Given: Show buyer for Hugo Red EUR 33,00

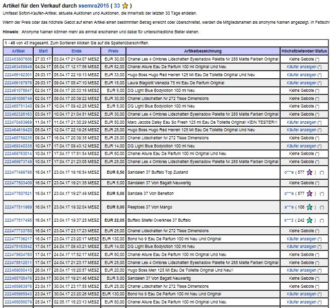Looking at the screenshot, I should (301, 75).
